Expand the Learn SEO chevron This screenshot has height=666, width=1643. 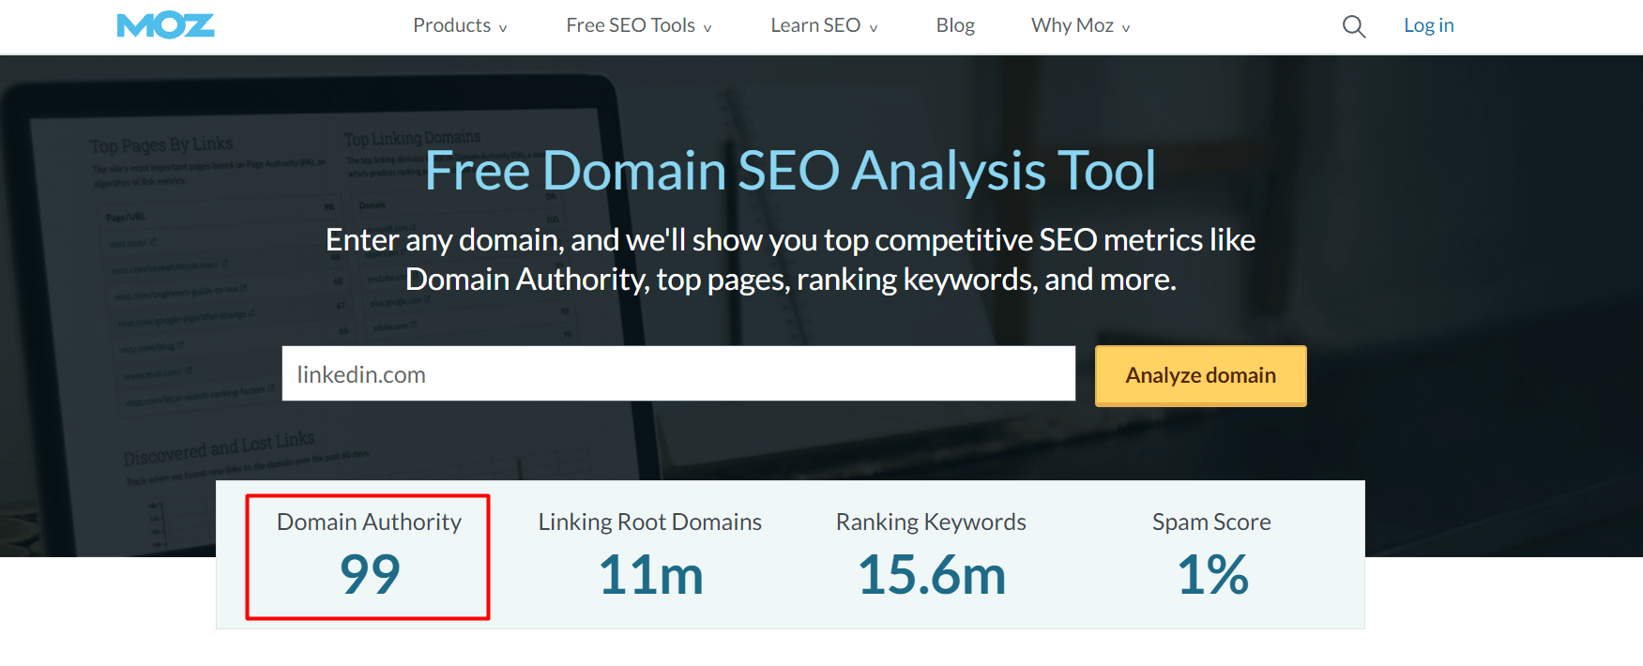[874, 28]
